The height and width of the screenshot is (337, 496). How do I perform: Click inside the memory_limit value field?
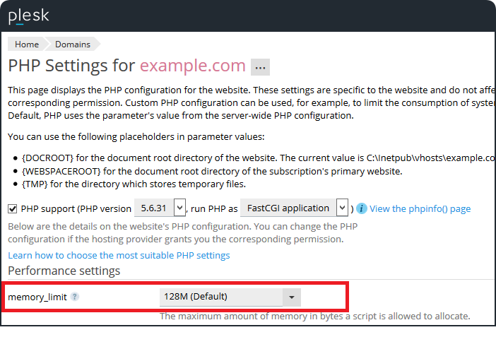pos(219,297)
